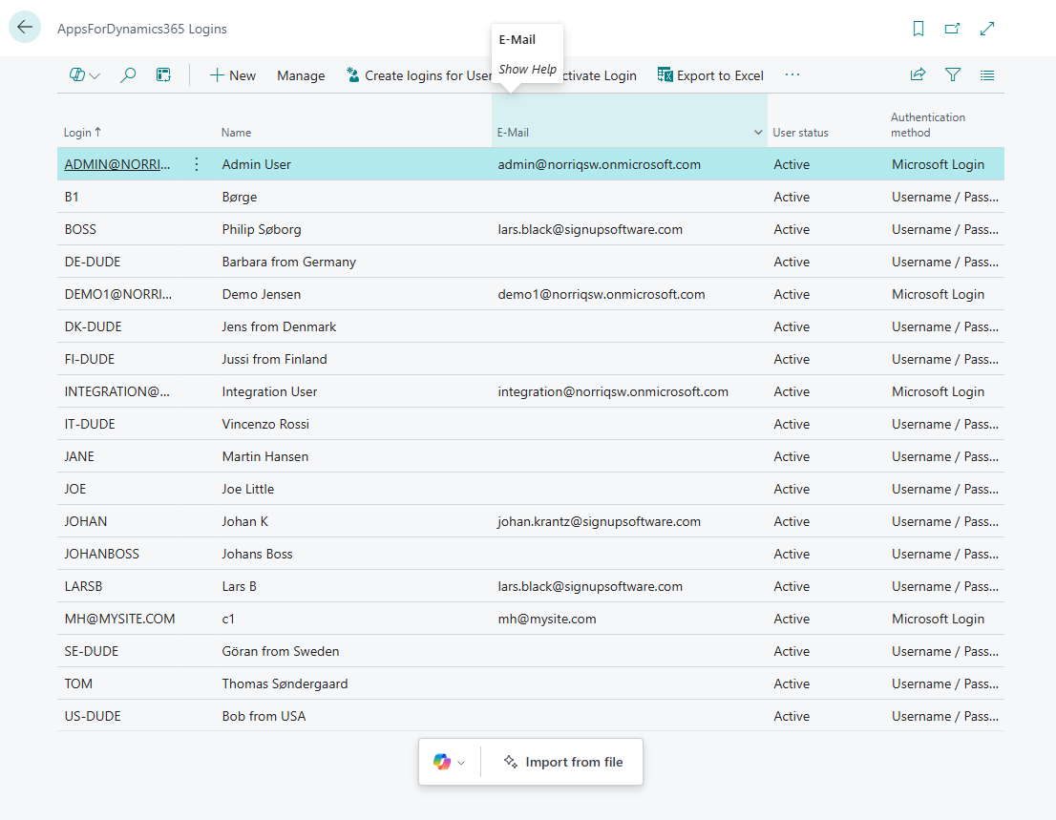Screen dimensions: 1056x820
Task: Open the Copilot dropdown in the toolbar
Action: (85, 75)
